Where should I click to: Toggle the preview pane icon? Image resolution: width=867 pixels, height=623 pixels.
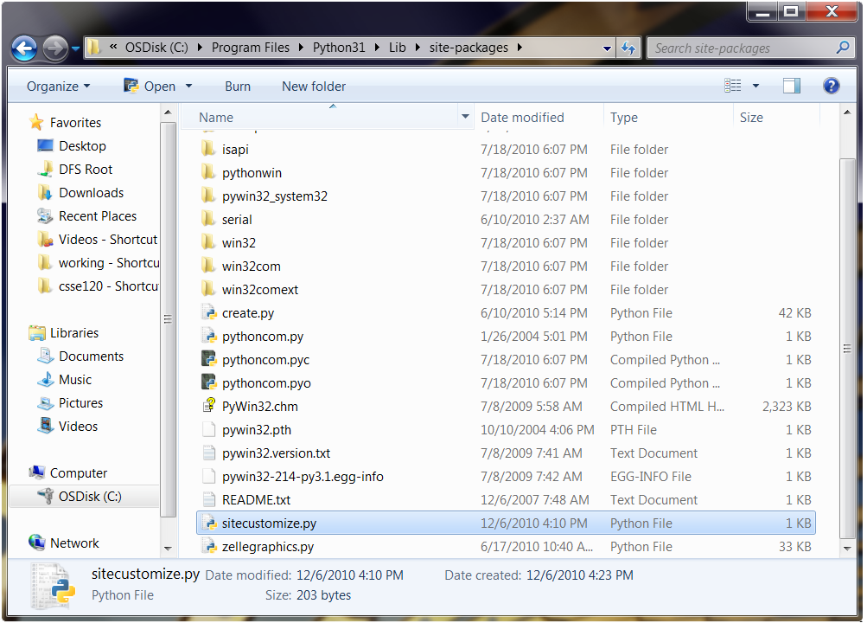click(x=791, y=86)
